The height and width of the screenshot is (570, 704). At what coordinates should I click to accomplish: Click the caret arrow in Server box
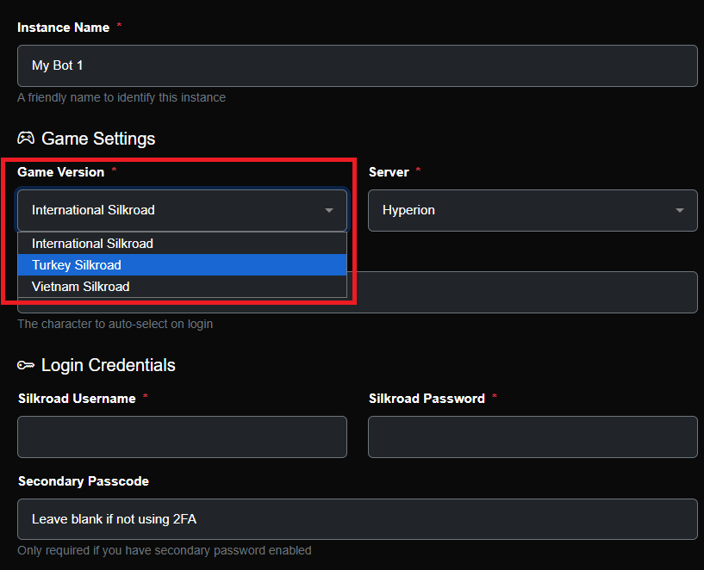point(680,210)
